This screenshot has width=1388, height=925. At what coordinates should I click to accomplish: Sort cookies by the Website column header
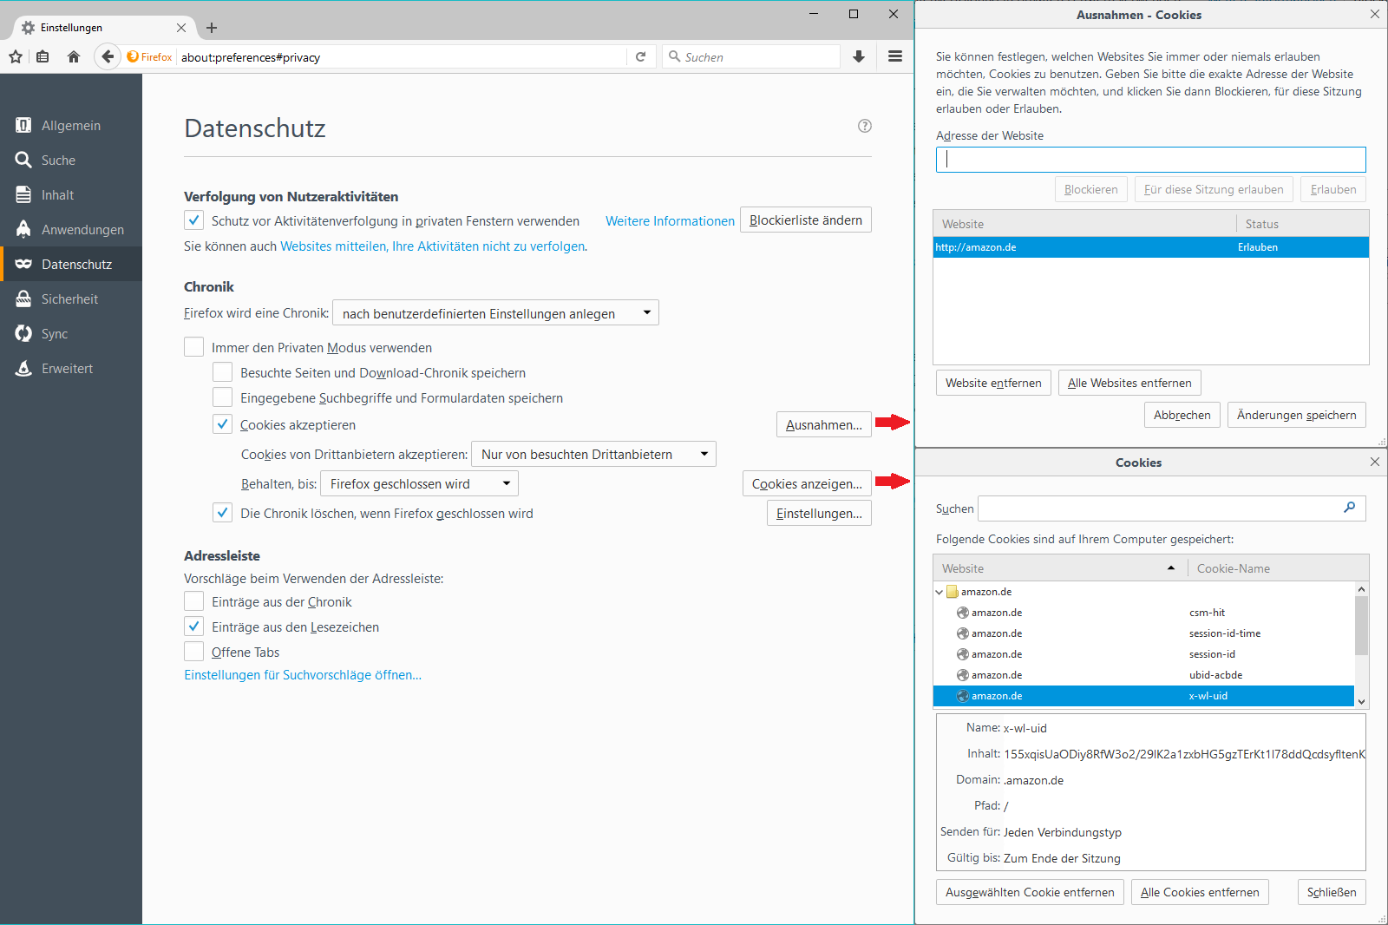click(x=1060, y=568)
